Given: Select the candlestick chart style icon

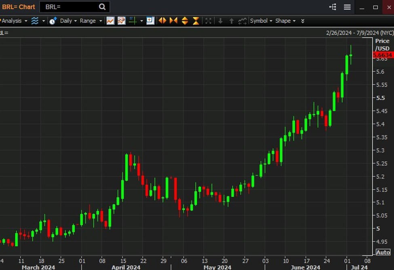Looking at the screenshot, I should tap(110, 21).
